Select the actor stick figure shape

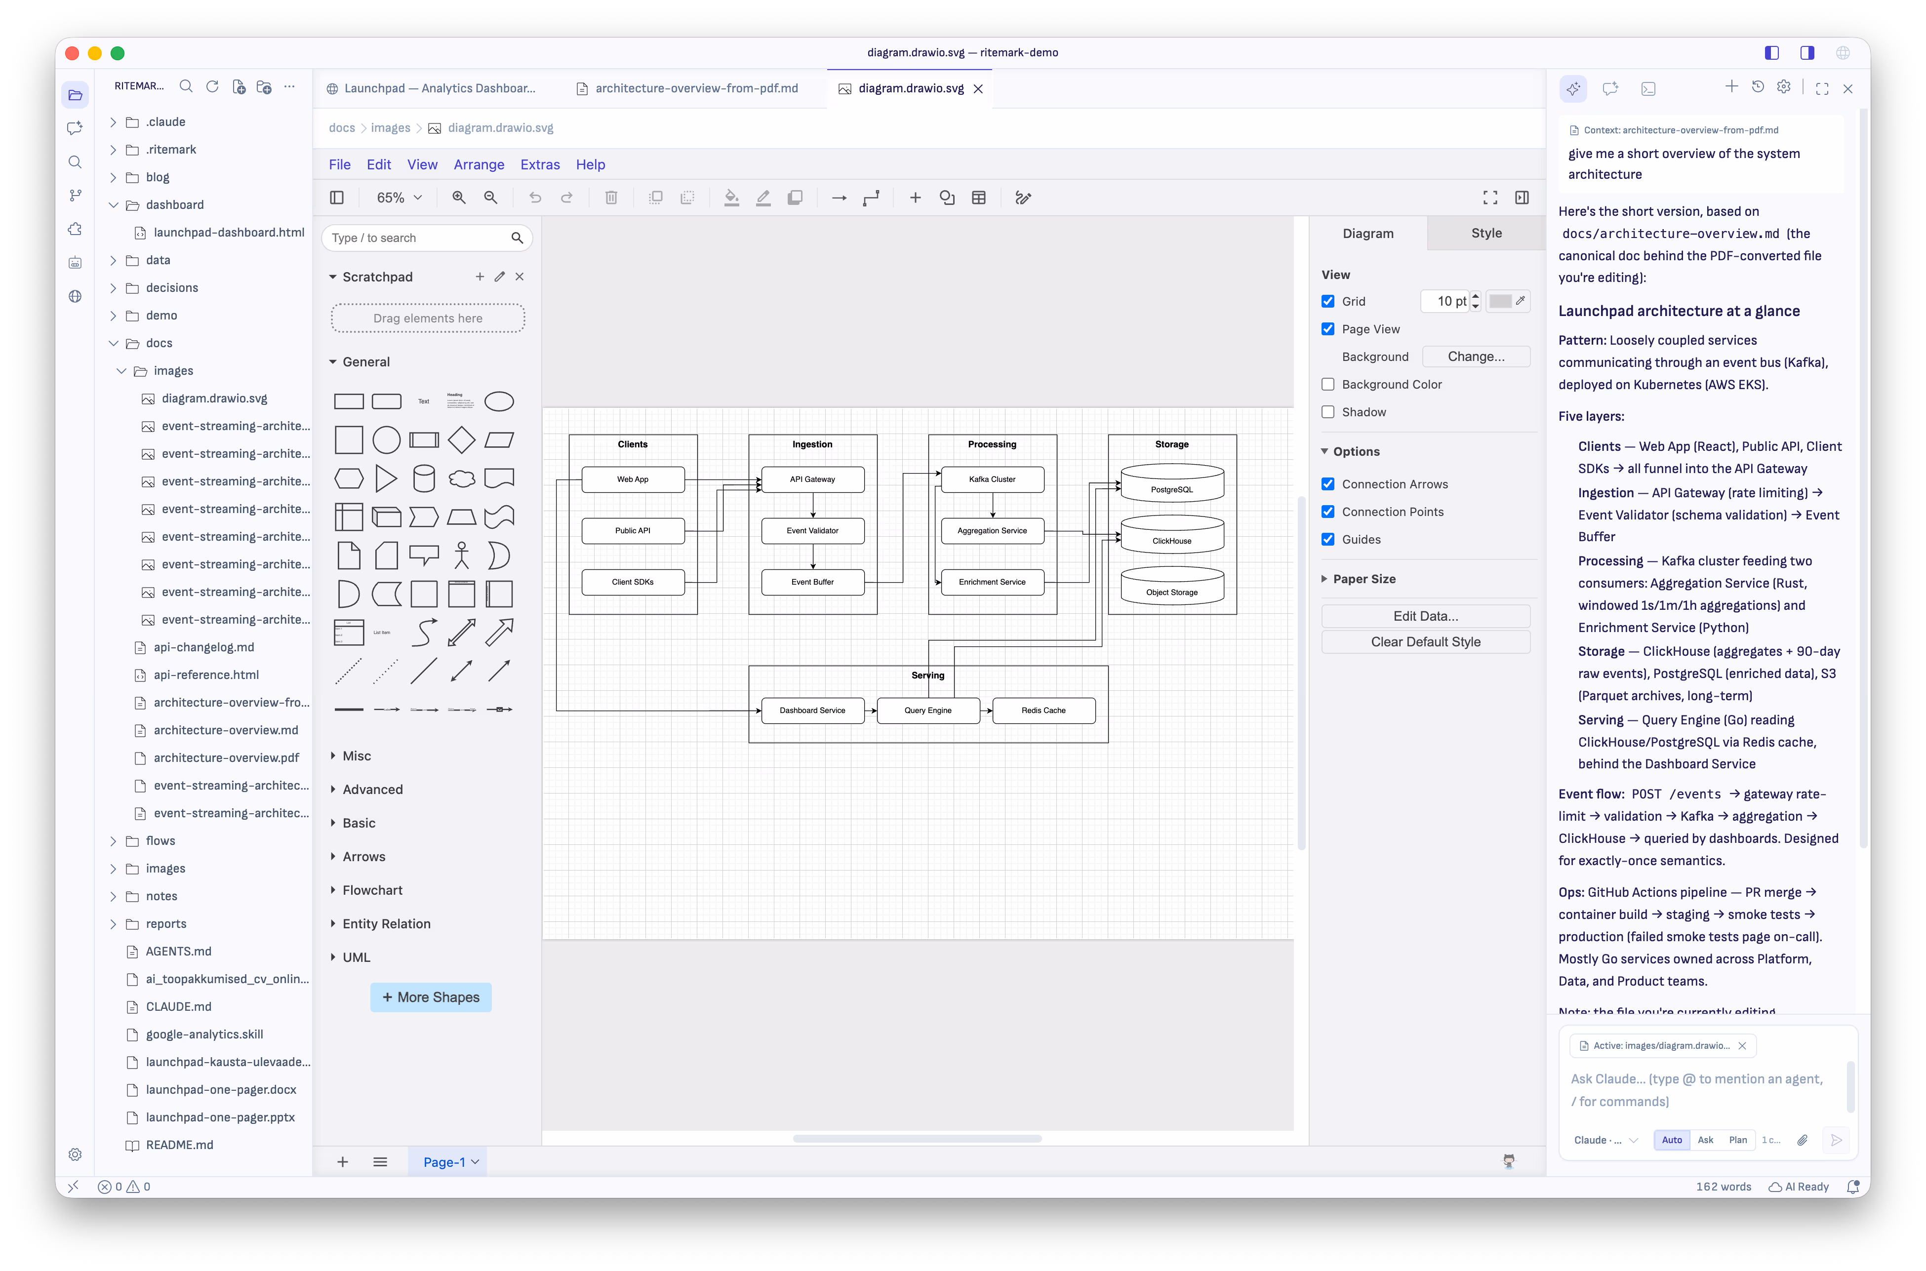coord(461,555)
